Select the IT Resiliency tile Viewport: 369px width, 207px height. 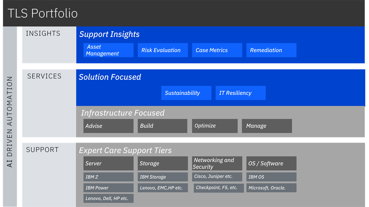click(x=240, y=93)
